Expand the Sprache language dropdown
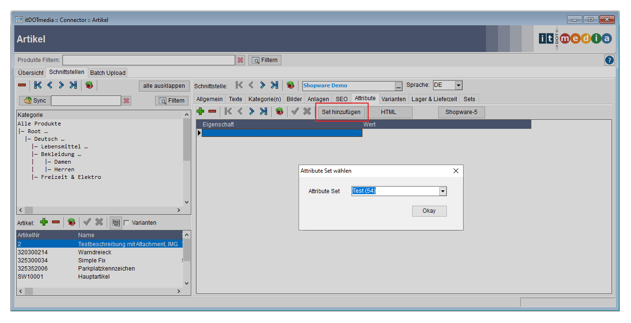 458,85
